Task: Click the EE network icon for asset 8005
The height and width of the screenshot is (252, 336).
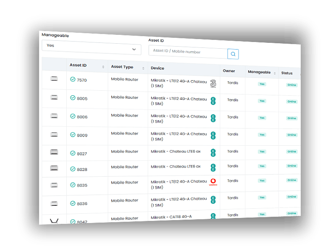Action: 213,101
